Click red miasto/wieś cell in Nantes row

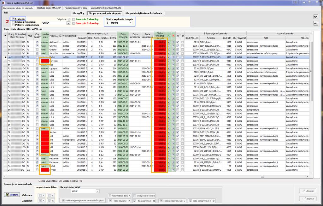tap(45, 132)
